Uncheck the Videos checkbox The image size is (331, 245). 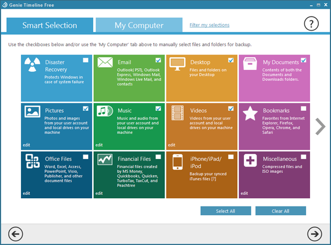coord(231,108)
